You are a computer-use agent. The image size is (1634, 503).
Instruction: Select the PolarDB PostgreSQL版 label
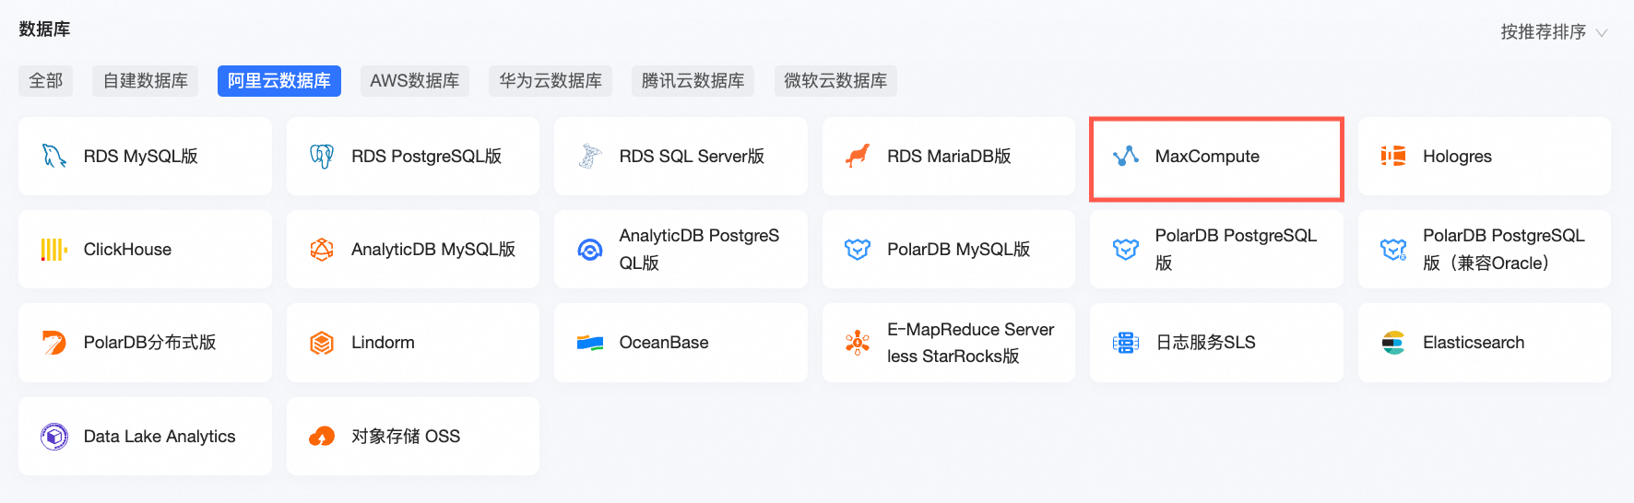(x=1236, y=250)
